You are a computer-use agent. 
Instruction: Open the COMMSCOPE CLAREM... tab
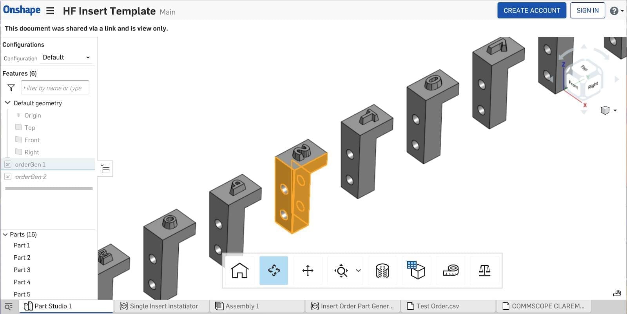point(544,306)
